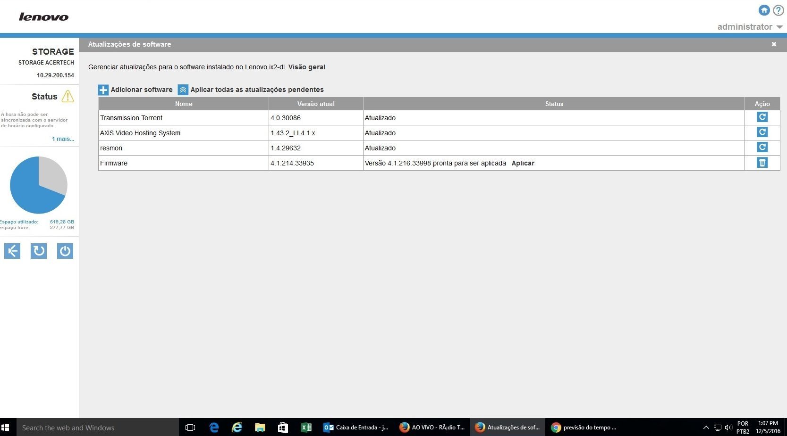787x436 pixels.
Task: Click the status warning triangle icon
Action: (68, 96)
